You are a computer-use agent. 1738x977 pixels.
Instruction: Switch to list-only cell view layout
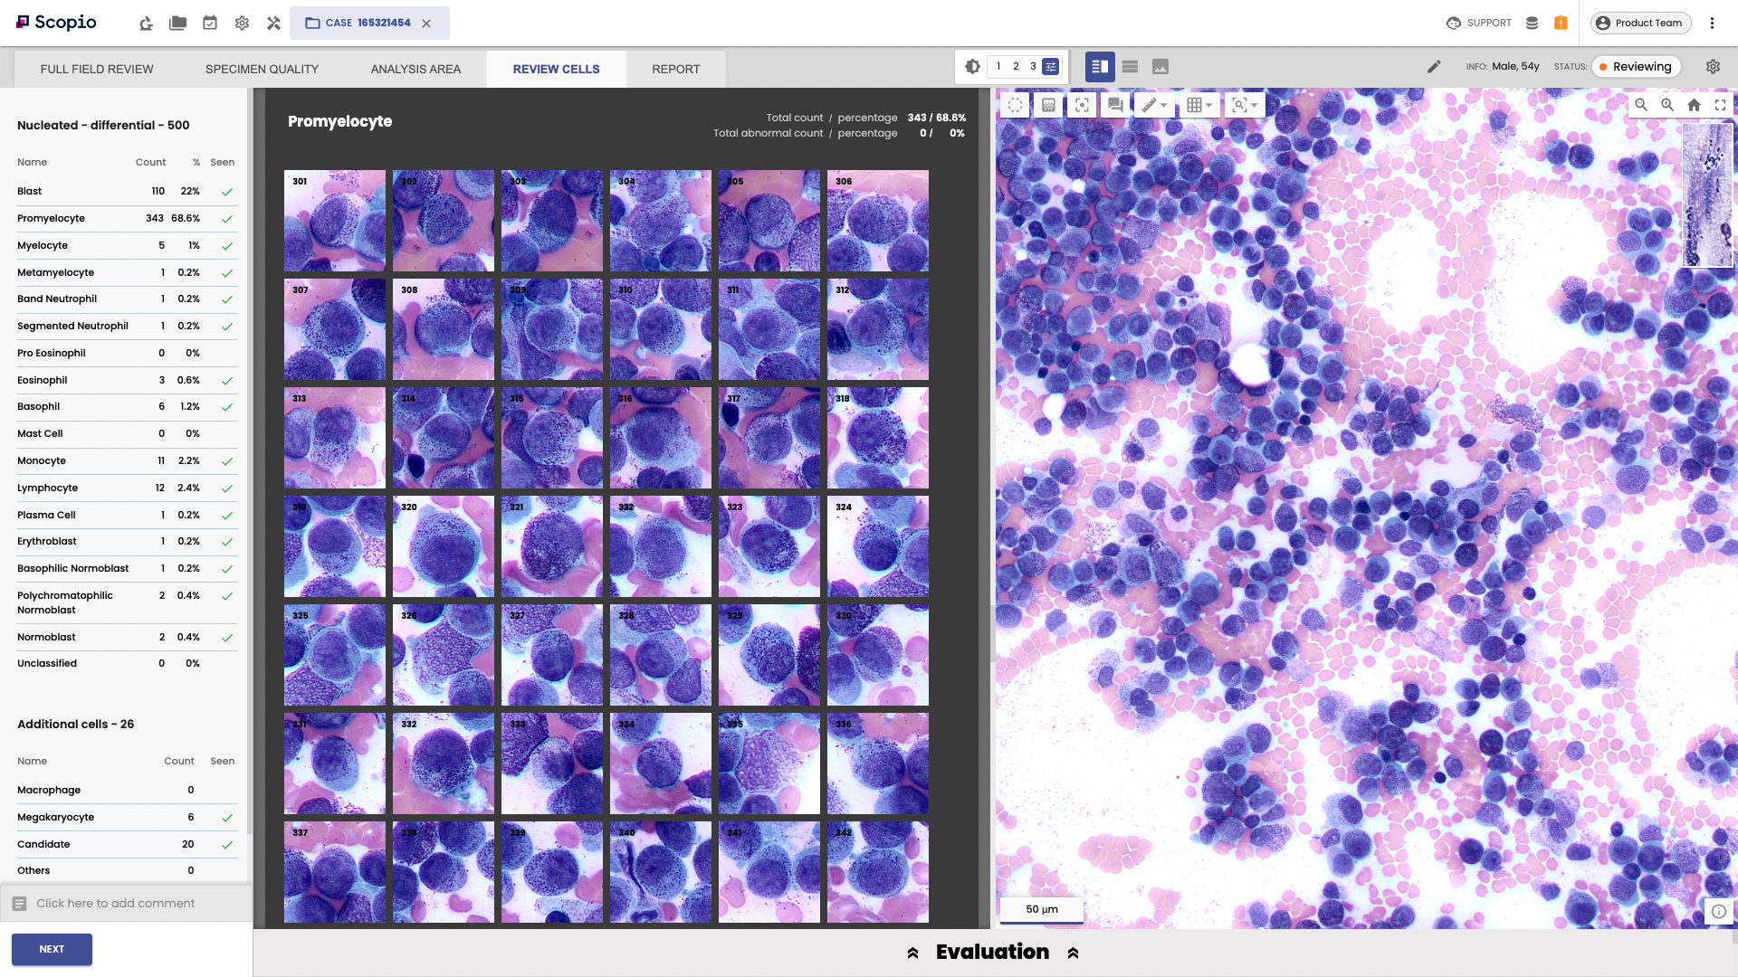(1130, 66)
